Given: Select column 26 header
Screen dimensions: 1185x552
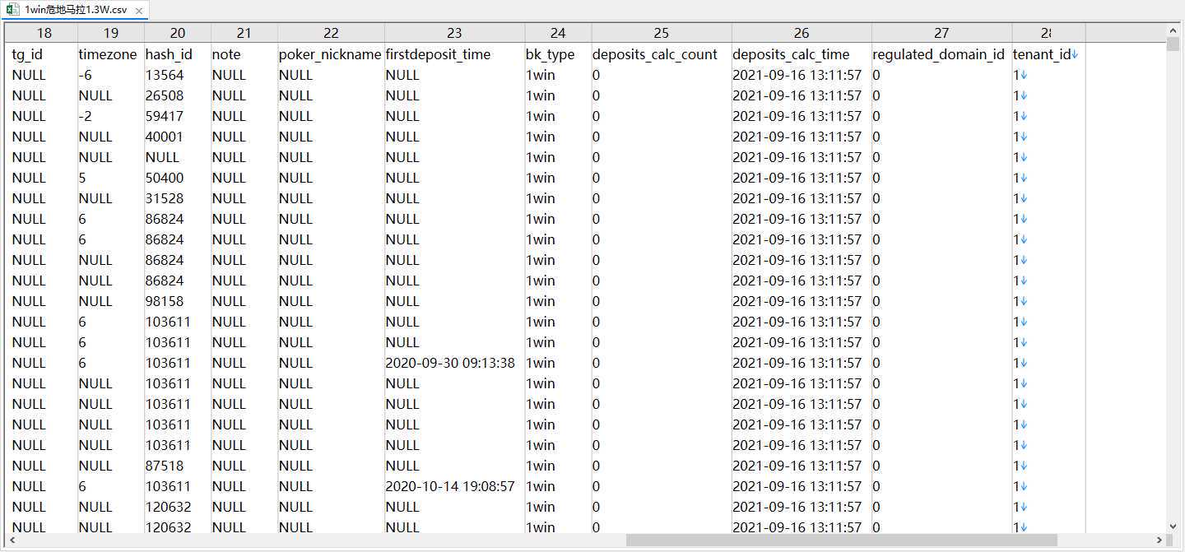Looking at the screenshot, I should click(x=802, y=33).
